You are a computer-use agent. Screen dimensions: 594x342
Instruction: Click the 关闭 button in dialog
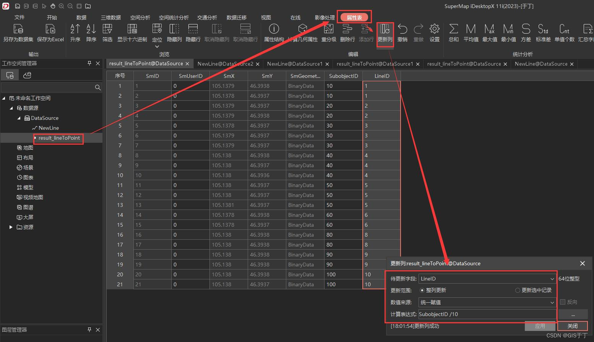click(x=573, y=326)
